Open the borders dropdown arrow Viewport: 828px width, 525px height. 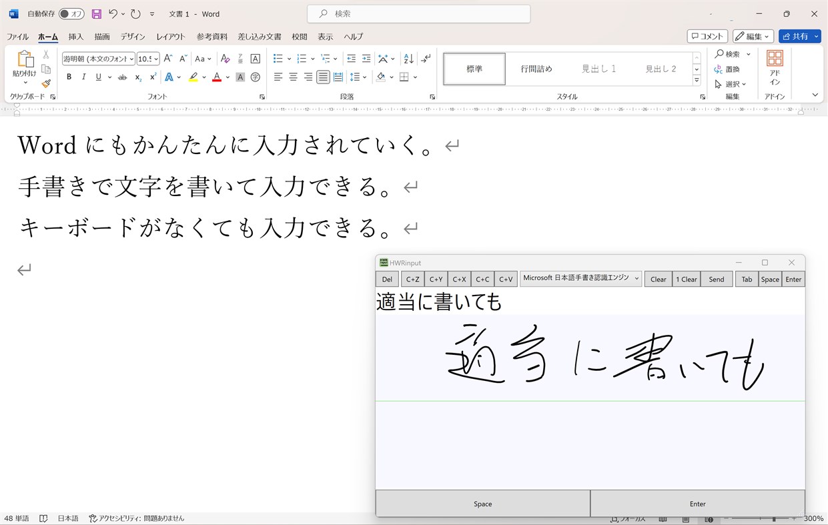pyautogui.click(x=415, y=77)
